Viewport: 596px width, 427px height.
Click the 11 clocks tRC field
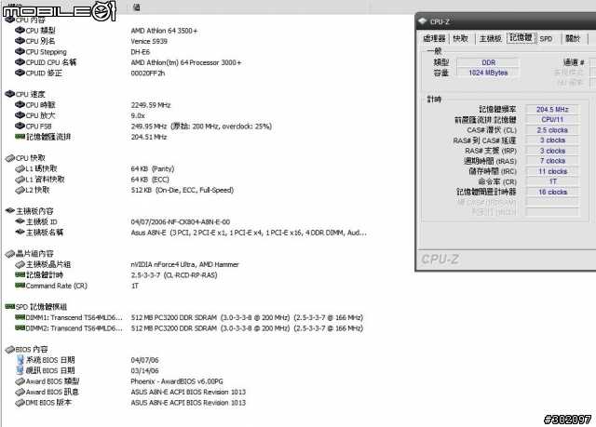552,171
